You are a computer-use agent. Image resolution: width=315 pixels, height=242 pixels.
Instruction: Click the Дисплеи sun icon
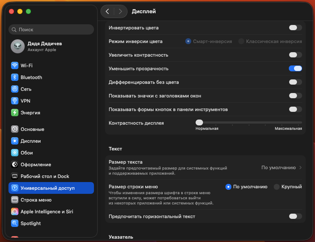[15, 141]
